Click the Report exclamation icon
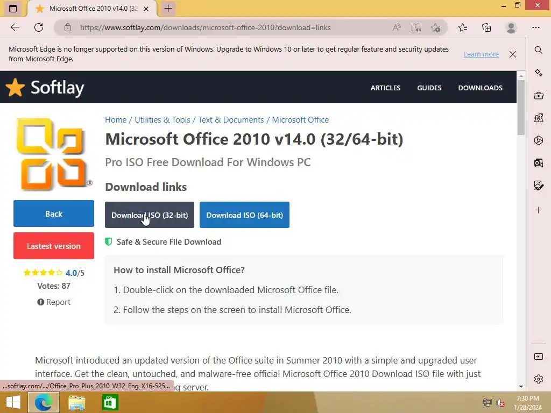Screen dimensions: 551x413 tap(41, 302)
